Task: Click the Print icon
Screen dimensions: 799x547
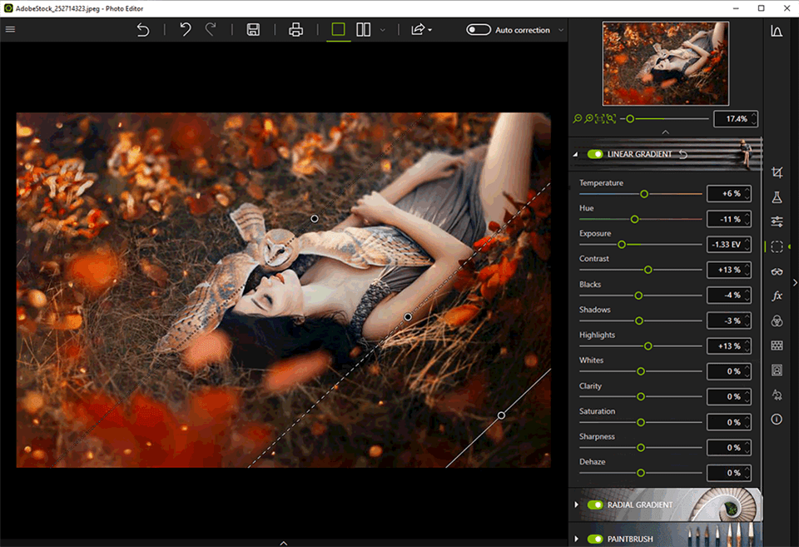Action: (295, 29)
